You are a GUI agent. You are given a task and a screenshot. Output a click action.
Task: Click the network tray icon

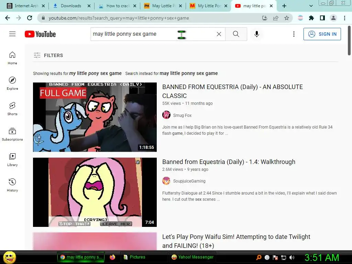(284, 257)
